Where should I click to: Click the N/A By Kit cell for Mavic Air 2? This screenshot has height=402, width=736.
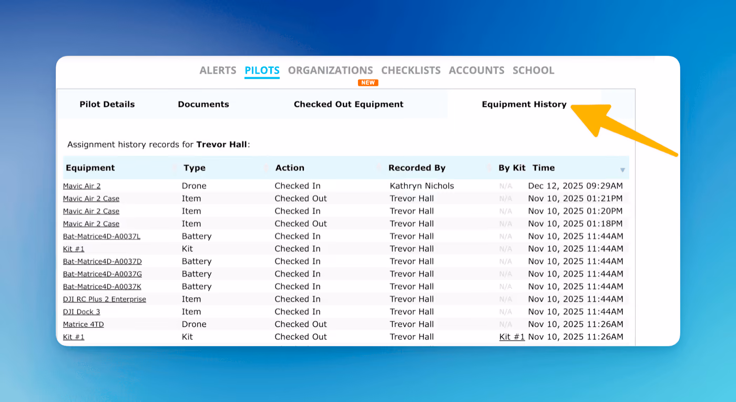(505, 186)
